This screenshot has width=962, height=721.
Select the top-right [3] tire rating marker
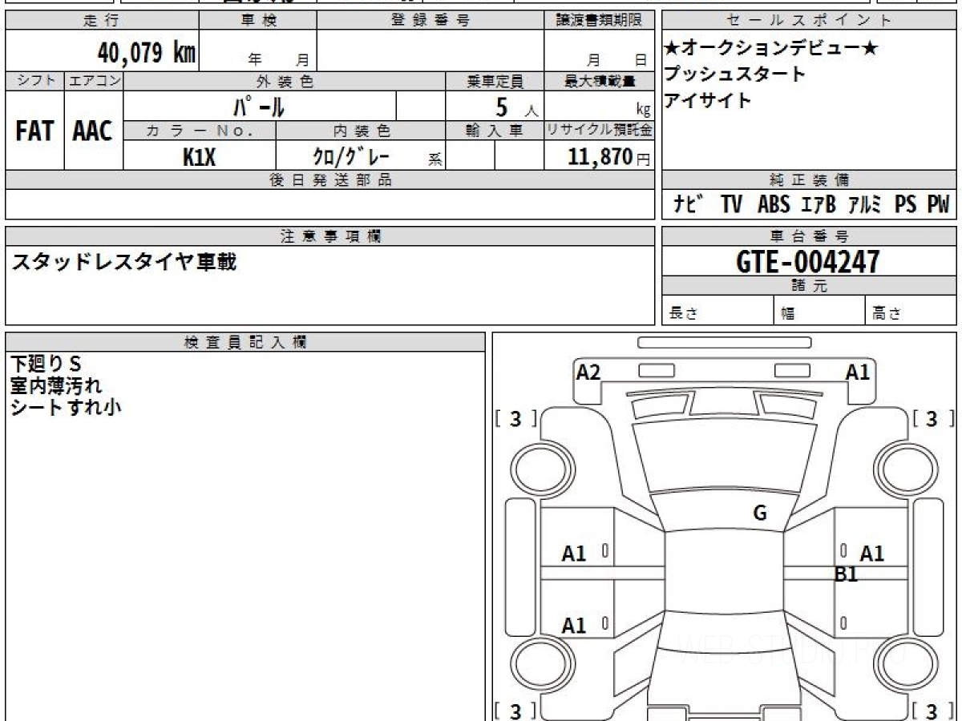tap(932, 419)
